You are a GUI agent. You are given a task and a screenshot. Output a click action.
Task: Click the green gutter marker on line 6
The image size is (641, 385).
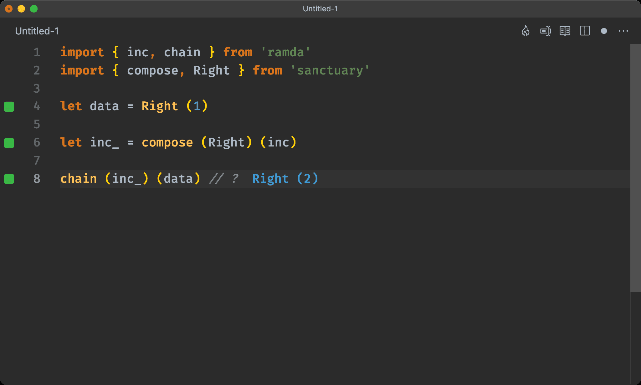(x=9, y=143)
